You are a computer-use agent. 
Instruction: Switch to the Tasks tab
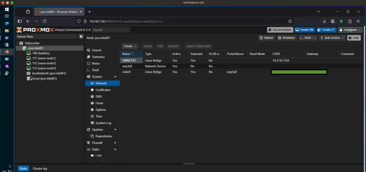tap(23, 168)
